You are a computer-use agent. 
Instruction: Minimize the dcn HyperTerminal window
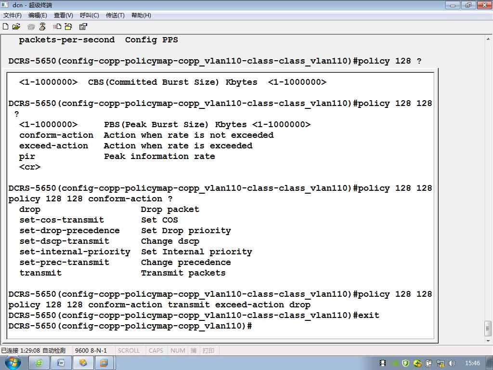click(453, 5)
